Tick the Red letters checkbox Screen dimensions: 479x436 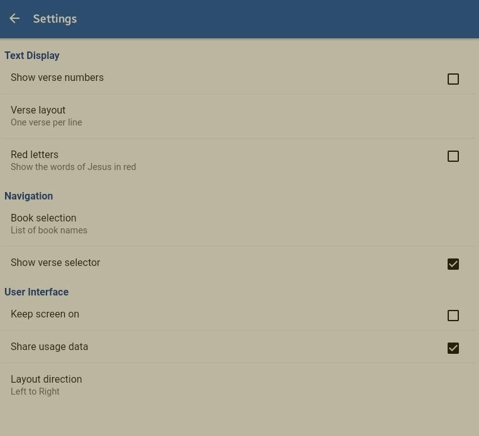click(453, 156)
